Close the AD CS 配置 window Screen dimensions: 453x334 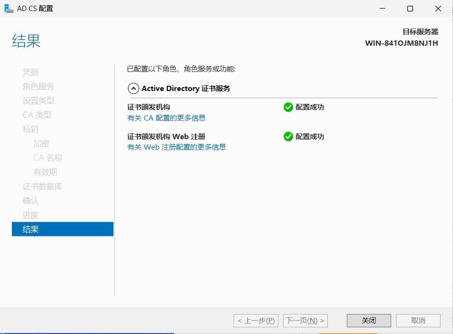(x=438, y=9)
